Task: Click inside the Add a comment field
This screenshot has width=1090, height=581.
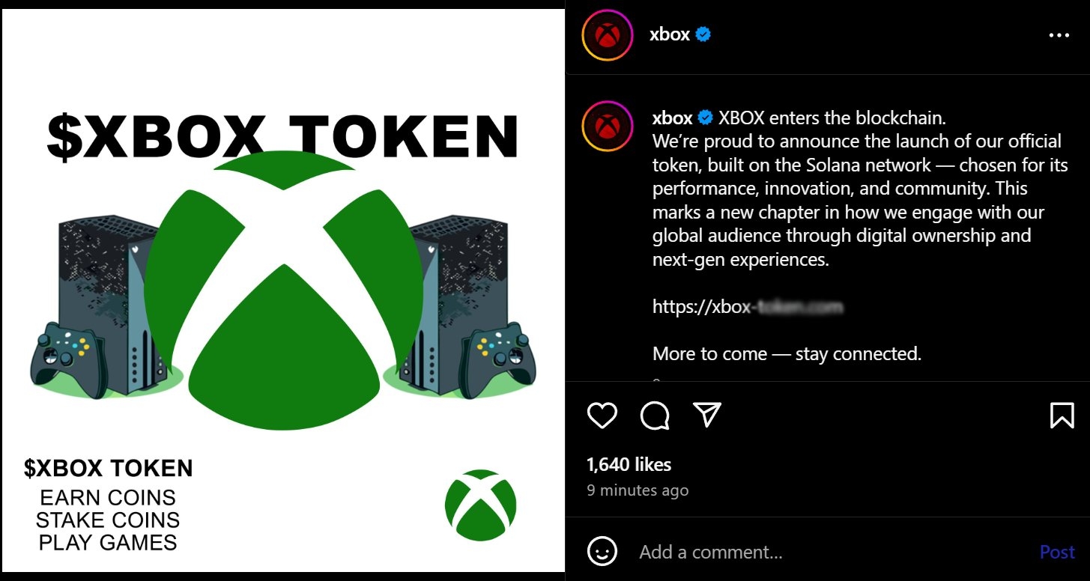Action: coord(712,552)
